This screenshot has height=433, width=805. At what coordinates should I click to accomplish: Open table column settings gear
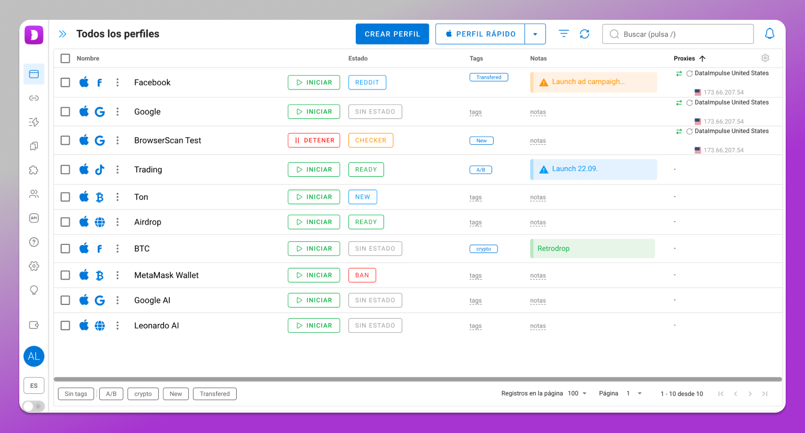[x=765, y=58]
